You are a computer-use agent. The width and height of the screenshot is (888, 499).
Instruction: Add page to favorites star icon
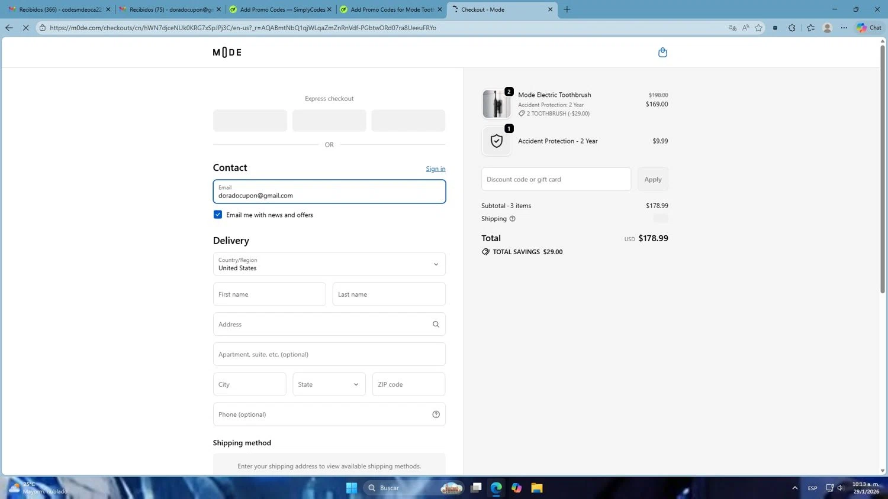tap(758, 28)
